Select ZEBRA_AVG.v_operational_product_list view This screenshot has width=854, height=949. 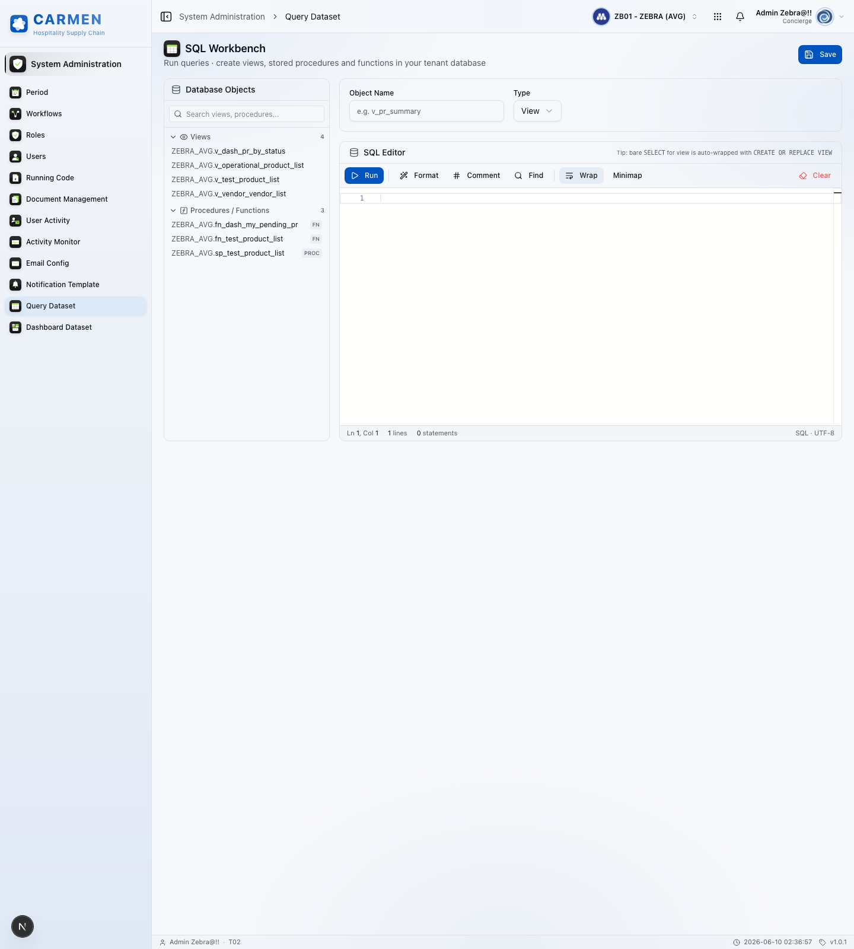(247, 165)
